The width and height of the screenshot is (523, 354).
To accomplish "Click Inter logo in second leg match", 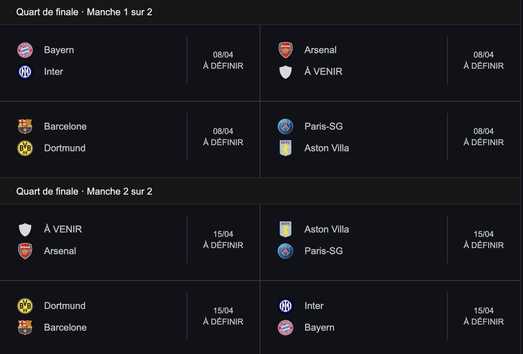I will [285, 306].
